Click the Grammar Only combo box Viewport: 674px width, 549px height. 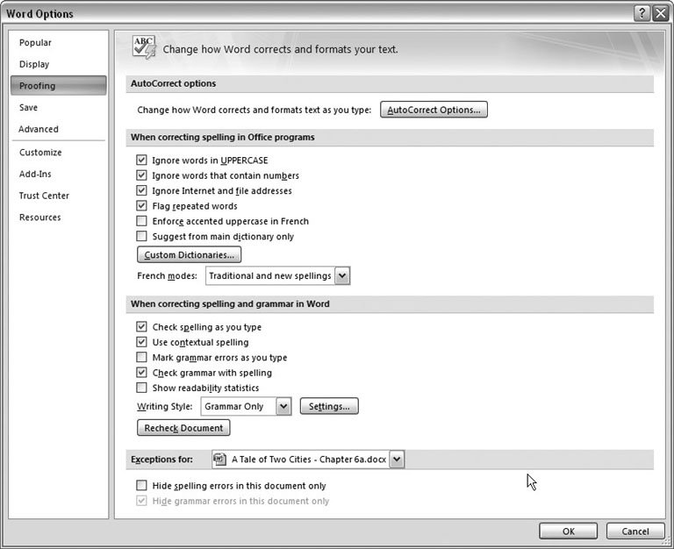[x=246, y=406]
